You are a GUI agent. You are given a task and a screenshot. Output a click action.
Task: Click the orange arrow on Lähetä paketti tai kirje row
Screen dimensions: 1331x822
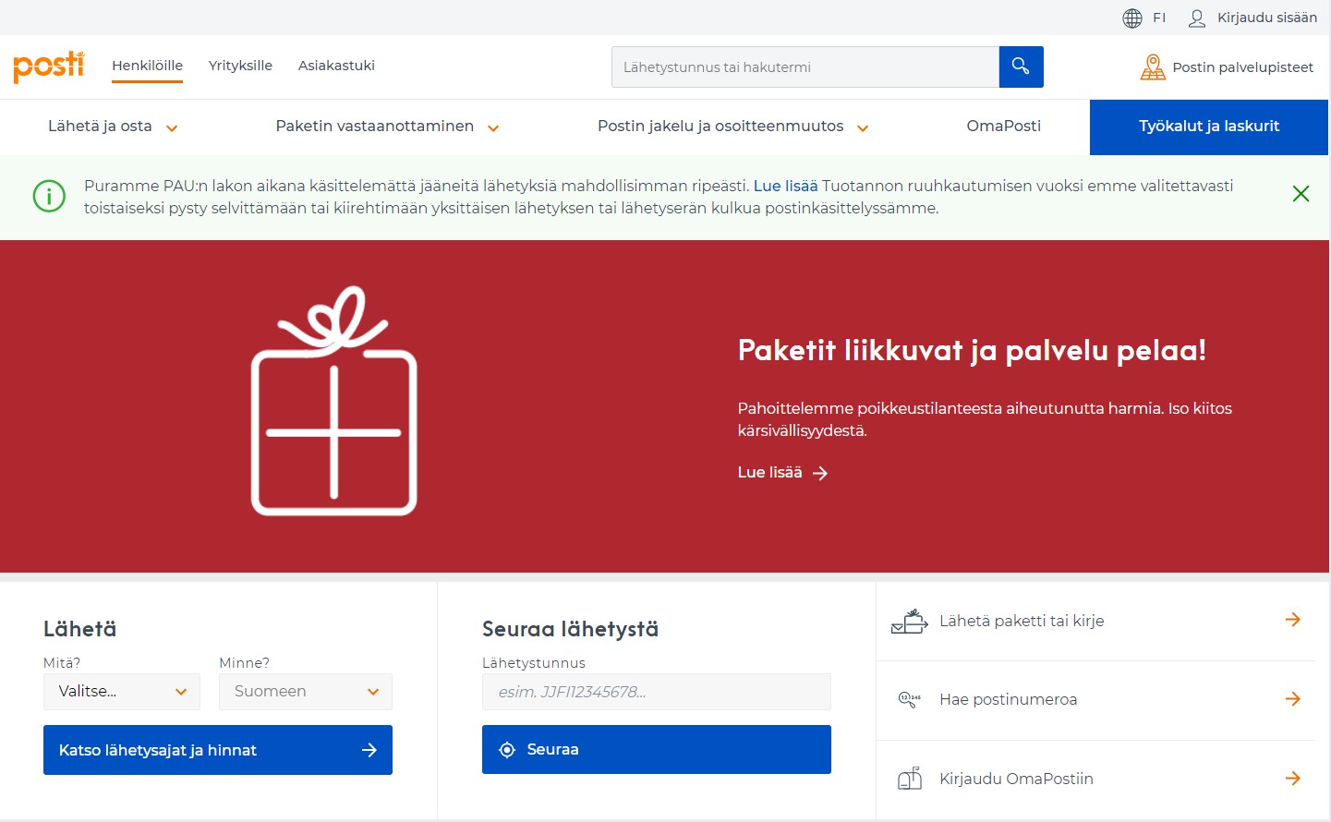coord(1293,620)
